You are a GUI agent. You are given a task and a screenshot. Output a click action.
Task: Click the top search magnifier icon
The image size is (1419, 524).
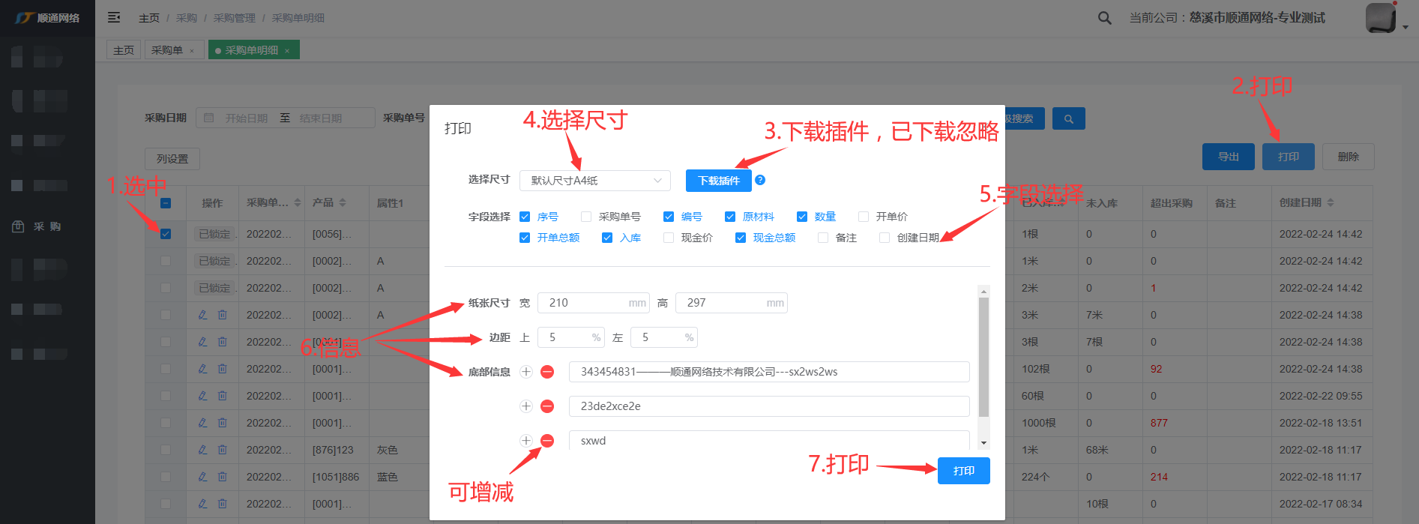[1104, 18]
